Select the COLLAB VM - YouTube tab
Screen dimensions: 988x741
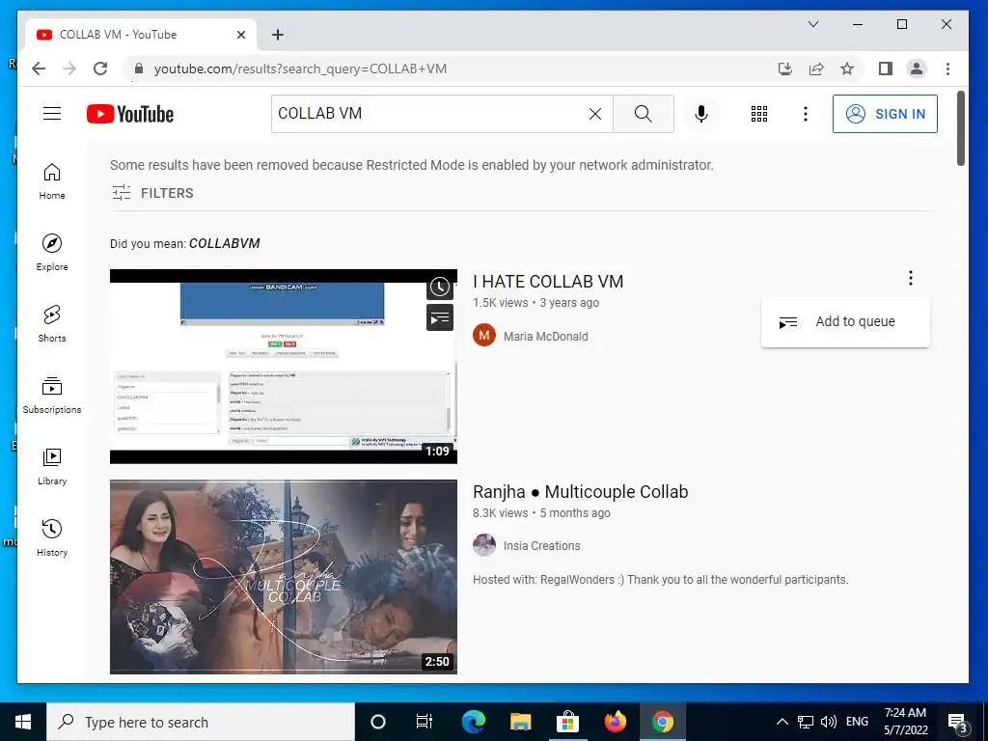[141, 35]
